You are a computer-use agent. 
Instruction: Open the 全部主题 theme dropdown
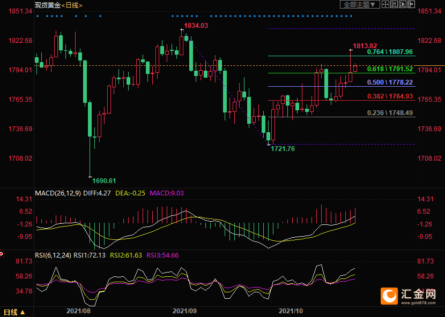coord(360,4)
